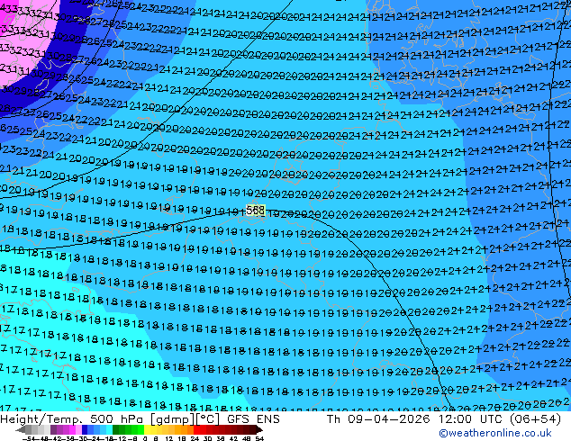Click the 'GFS ENS' model label
Screen dimensions: 571x441
(x=253, y=419)
